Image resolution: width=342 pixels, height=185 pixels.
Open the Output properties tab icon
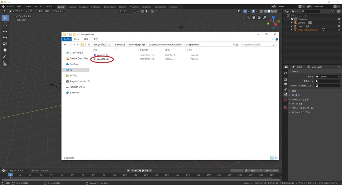click(x=286, y=85)
